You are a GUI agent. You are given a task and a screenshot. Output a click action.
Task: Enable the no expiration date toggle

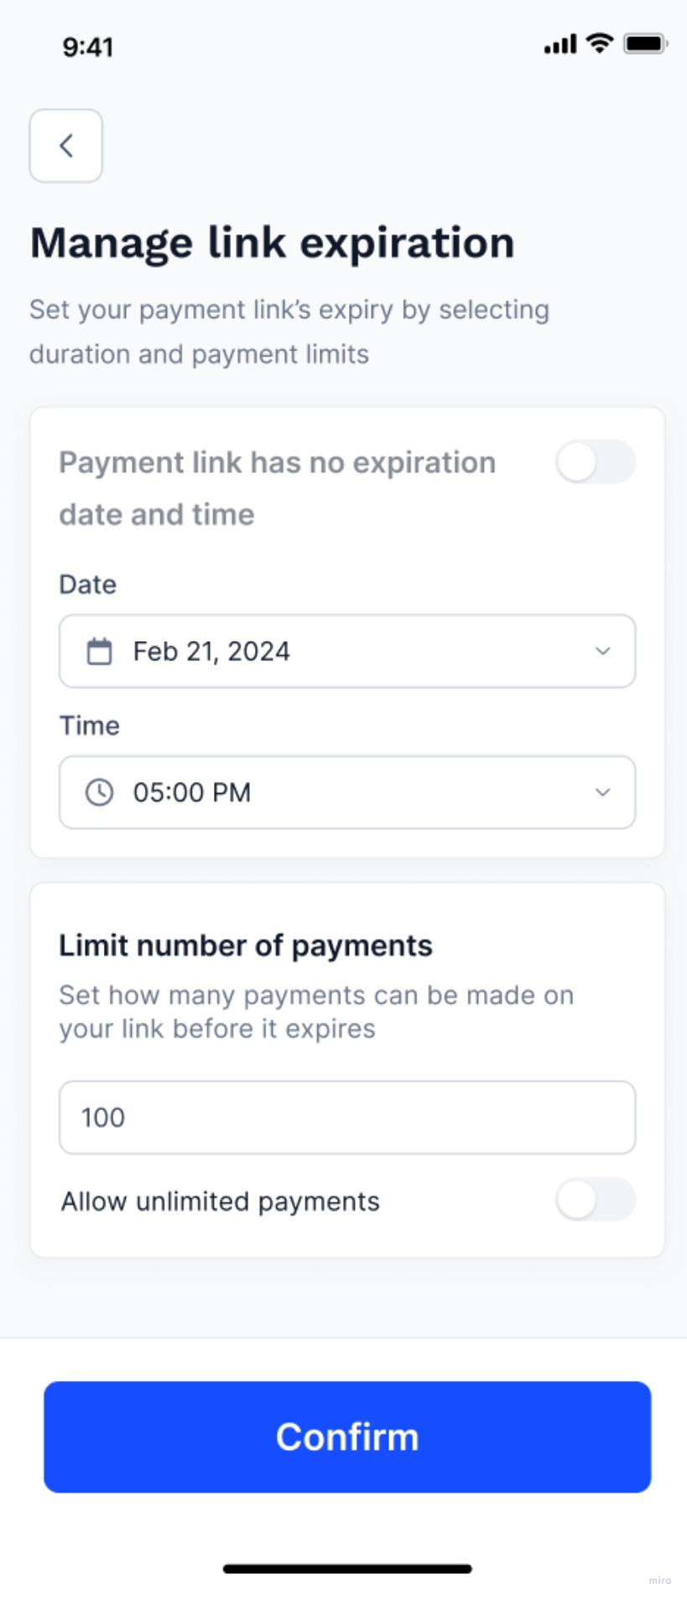point(595,462)
